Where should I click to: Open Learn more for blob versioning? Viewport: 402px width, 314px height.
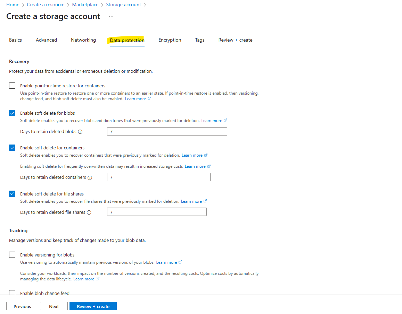pyautogui.click(x=167, y=263)
